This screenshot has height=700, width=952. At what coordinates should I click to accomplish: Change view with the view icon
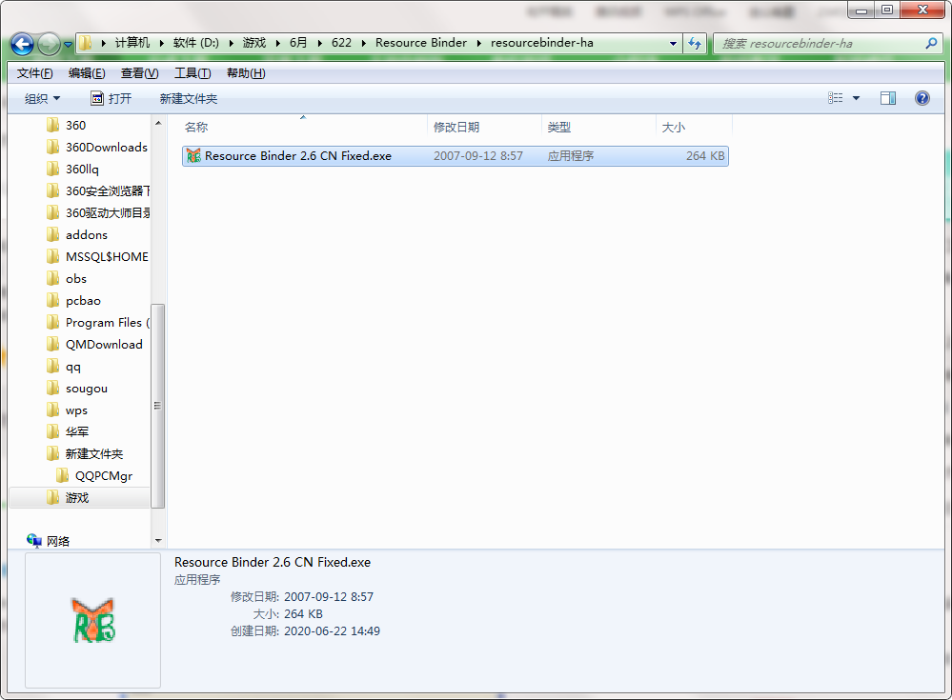point(836,98)
